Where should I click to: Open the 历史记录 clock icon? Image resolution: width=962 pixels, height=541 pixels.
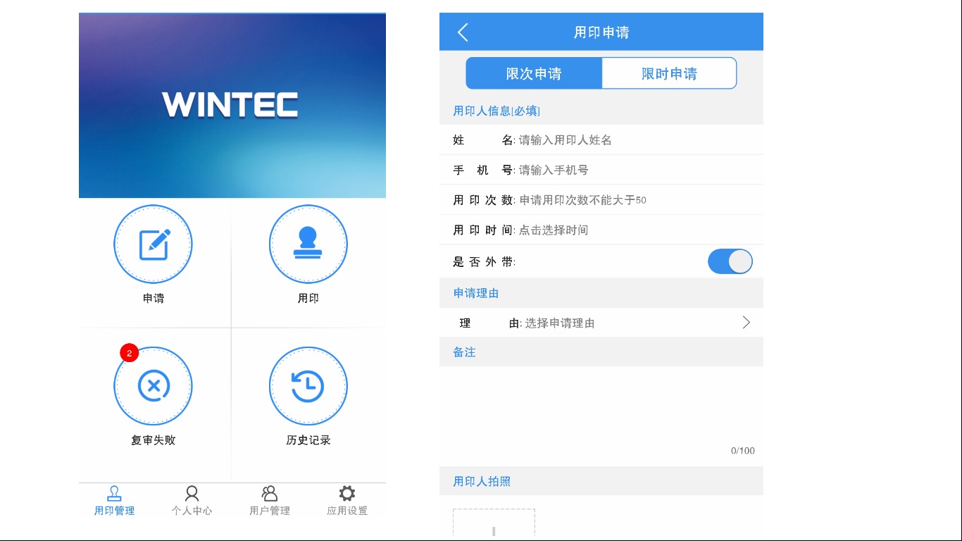[x=308, y=386]
